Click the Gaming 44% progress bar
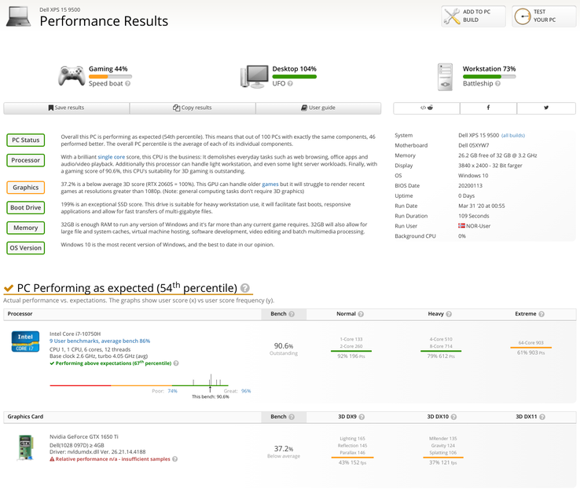Image resolution: width=580 pixels, height=489 pixels. coord(110,76)
